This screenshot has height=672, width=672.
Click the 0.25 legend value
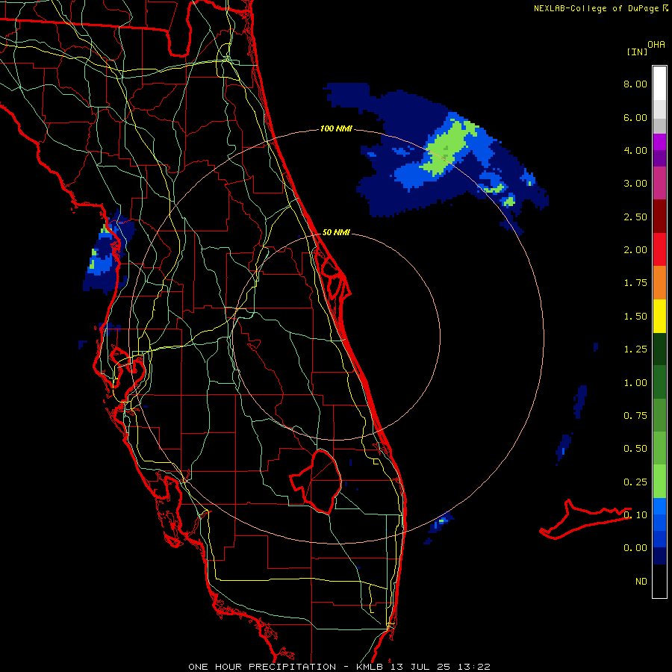pos(635,482)
